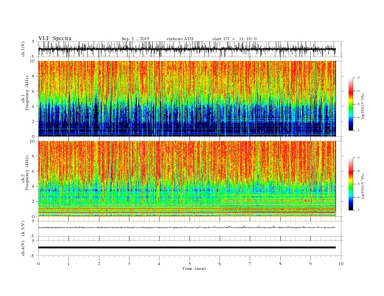Click the time axis tick label "3"

129,264
